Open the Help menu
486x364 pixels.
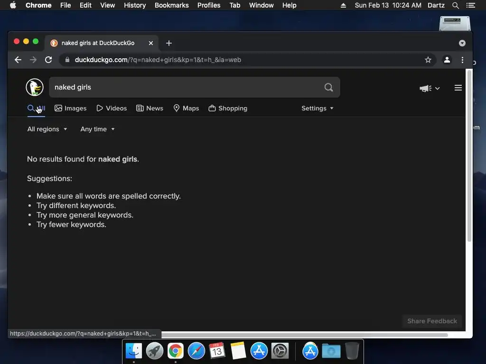coord(289,5)
